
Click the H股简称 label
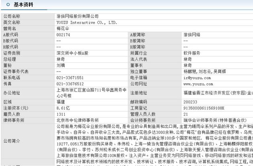(138, 47)
